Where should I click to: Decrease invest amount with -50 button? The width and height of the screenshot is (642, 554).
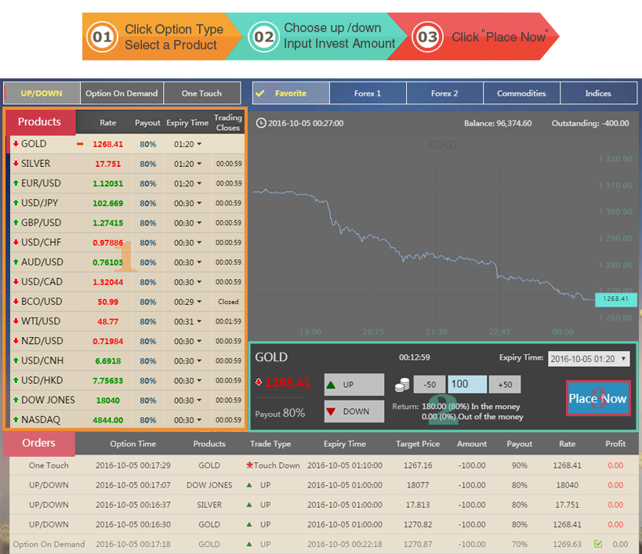pos(430,384)
